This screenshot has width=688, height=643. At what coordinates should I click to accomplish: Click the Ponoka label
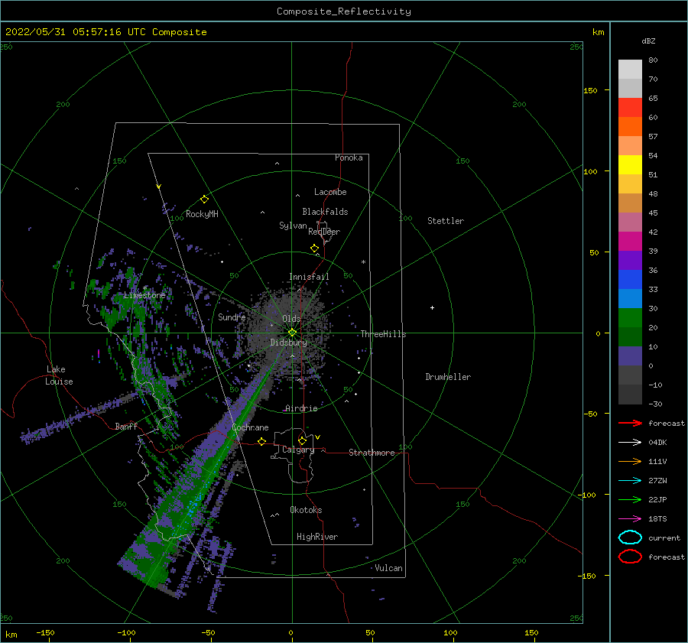pyautogui.click(x=349, y=158)
